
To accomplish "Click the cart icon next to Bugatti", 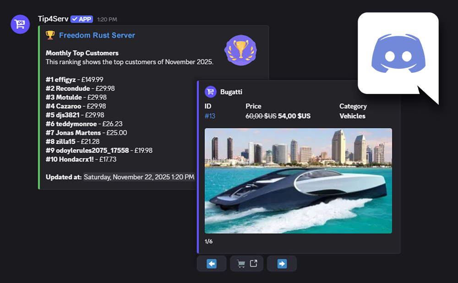I will (210, 92).
